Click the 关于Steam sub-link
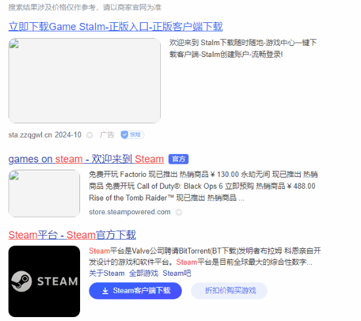The width and height of the screenshot is (361, 321). 106,273
